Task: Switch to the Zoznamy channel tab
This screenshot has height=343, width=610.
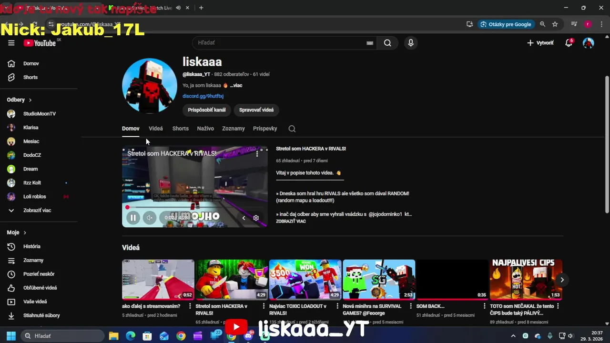Action: pos(234,129)
